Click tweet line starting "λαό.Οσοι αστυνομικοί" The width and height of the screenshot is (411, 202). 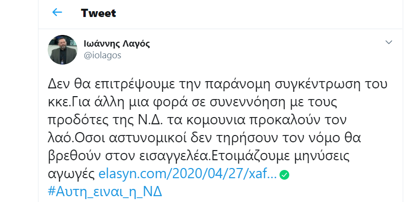click(x=204, y=138)
